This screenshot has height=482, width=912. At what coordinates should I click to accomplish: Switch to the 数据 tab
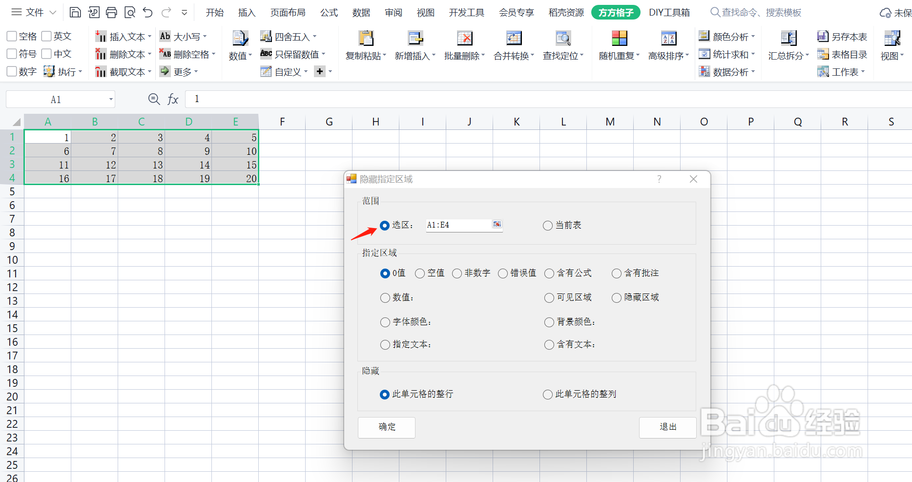(x=361, y=12)
